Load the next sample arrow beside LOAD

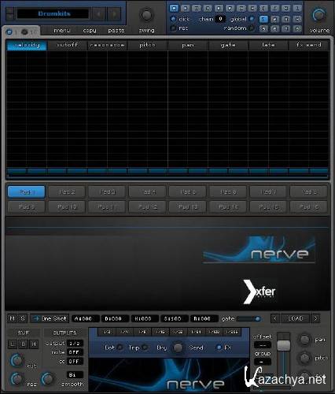pos(315,318)
